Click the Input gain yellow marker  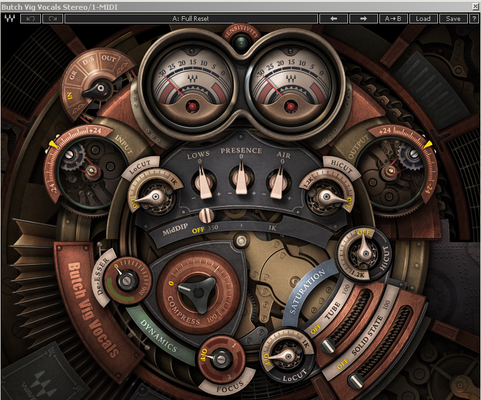coord(53,144)
